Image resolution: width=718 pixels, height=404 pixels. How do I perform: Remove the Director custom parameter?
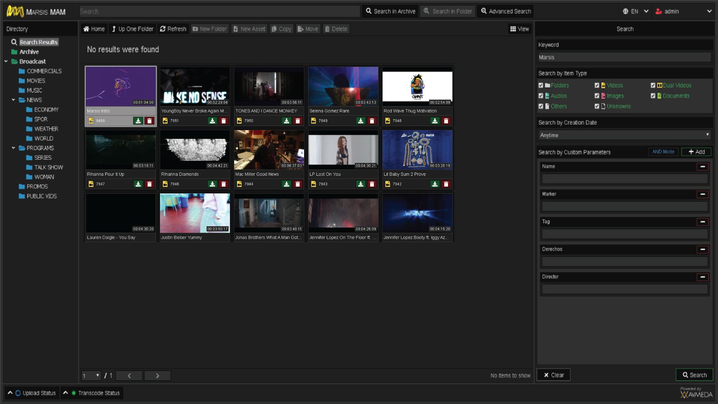702,277
